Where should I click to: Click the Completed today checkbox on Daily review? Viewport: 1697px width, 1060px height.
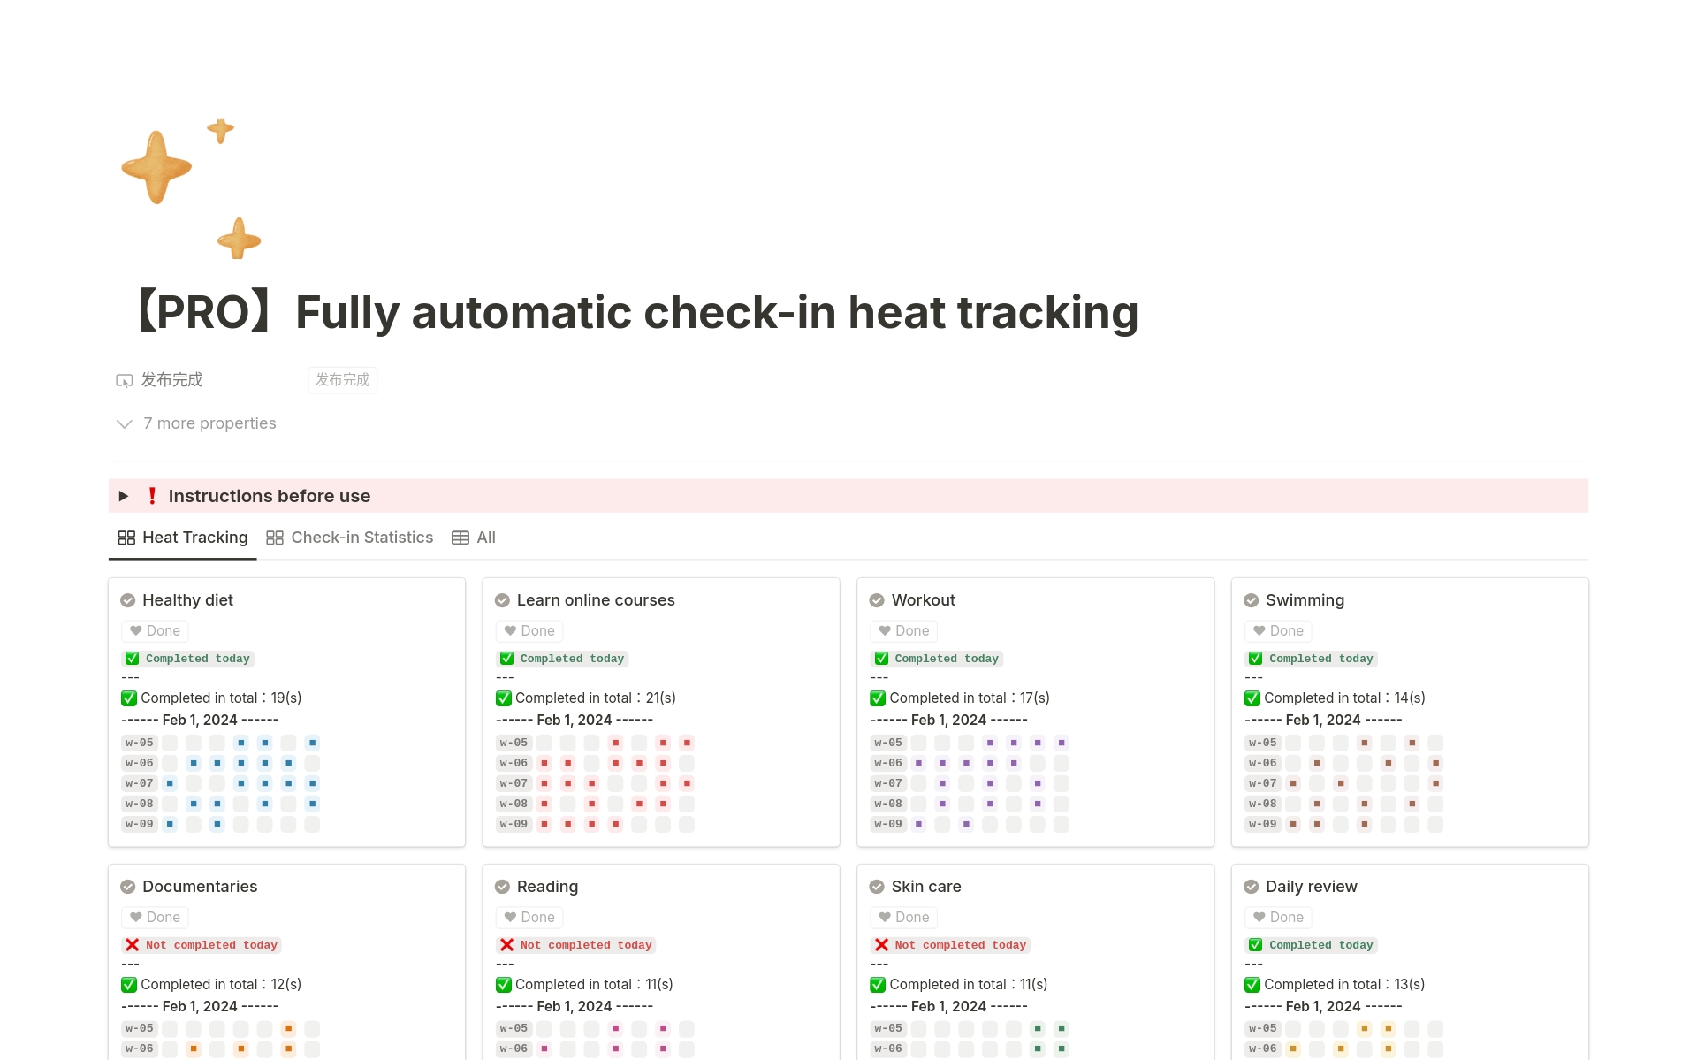pos(1253,944)
